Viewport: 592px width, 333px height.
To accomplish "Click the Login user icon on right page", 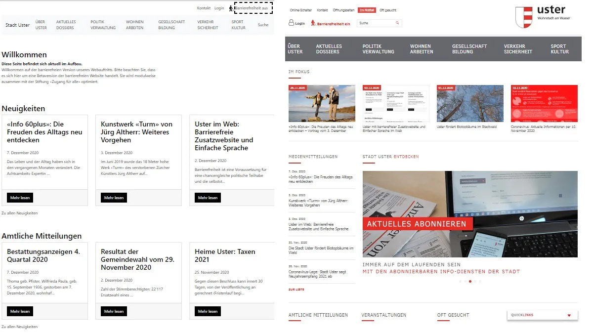I will (x=291, y=23).
